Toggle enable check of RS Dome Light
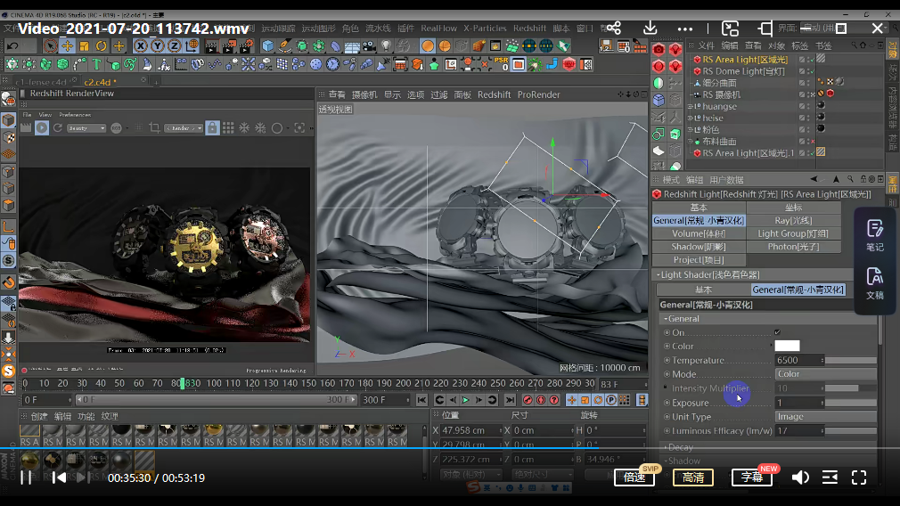Viewport: 900px width, 506px height. click(812, 71)
